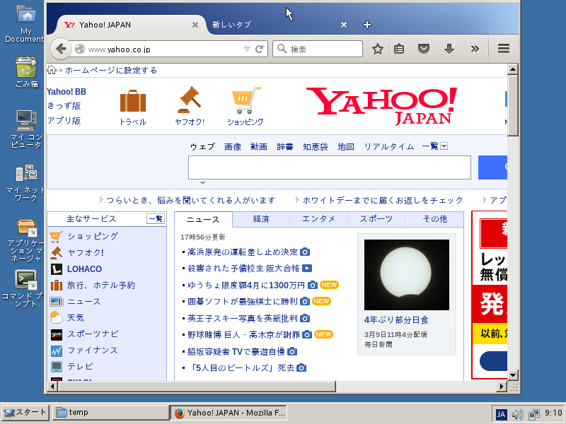The width and height of the screenshot is (566, 424).
Task: Click camera icon beside 高浜原発 headline
Action: 305,252
